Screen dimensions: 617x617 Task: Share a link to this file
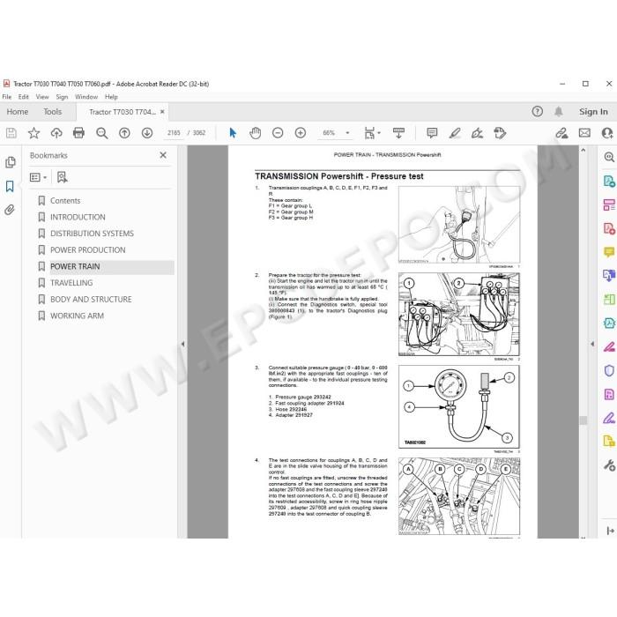[x=562, y=133]
